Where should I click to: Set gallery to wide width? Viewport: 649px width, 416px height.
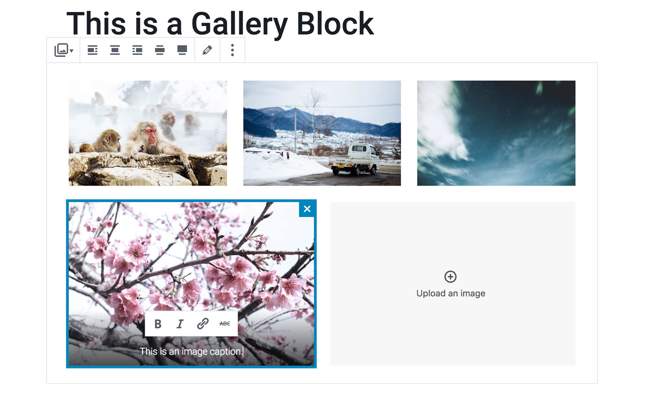160,50
